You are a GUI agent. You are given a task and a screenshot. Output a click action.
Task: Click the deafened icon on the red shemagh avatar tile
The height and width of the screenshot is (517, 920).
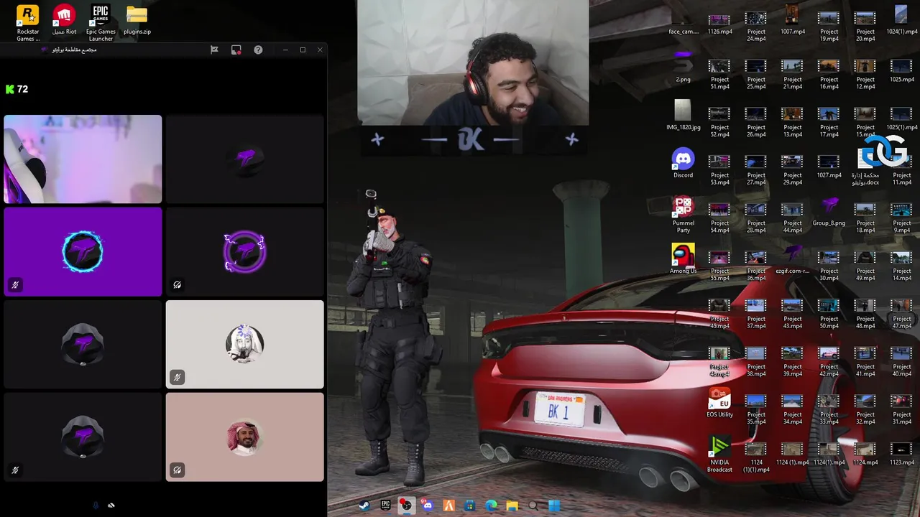pos(177,470)
